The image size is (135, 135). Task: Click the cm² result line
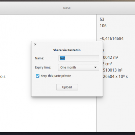[107, 64]
